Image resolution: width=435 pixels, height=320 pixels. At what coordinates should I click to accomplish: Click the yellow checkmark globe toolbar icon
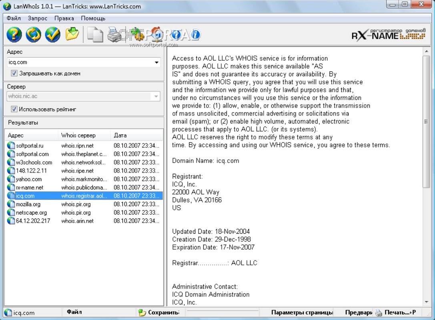tap(52, 35)
